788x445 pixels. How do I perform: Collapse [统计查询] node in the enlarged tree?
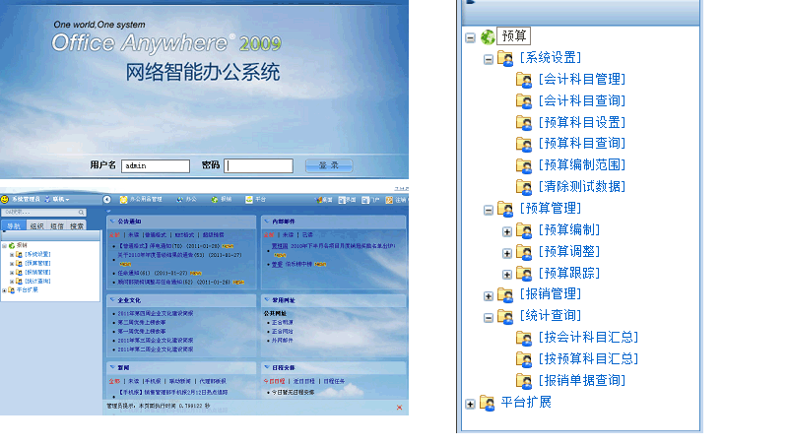pos(488,317)
